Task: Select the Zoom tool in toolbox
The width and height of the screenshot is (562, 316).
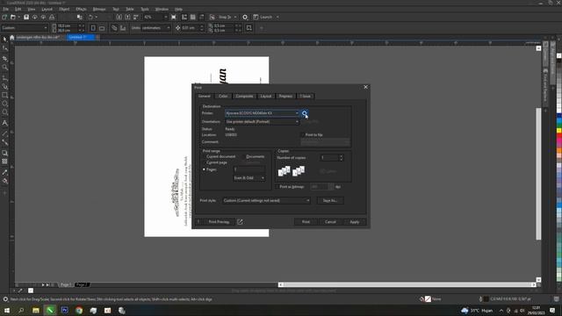Action: coord(4,68)
